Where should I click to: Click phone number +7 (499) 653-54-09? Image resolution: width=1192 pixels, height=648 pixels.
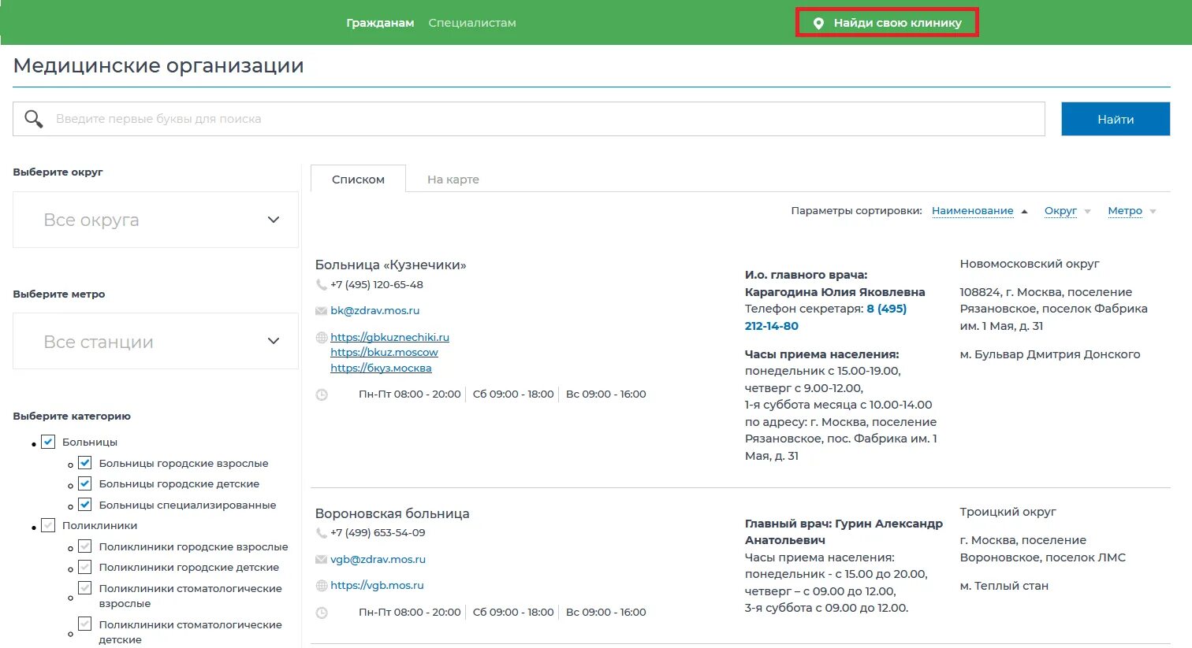378,533
